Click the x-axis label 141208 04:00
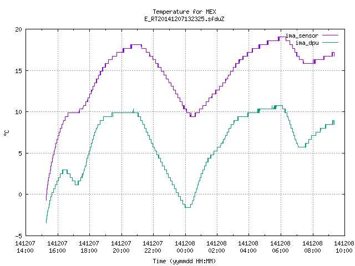Viewport: 355px width, 266px height. (248, 247)
